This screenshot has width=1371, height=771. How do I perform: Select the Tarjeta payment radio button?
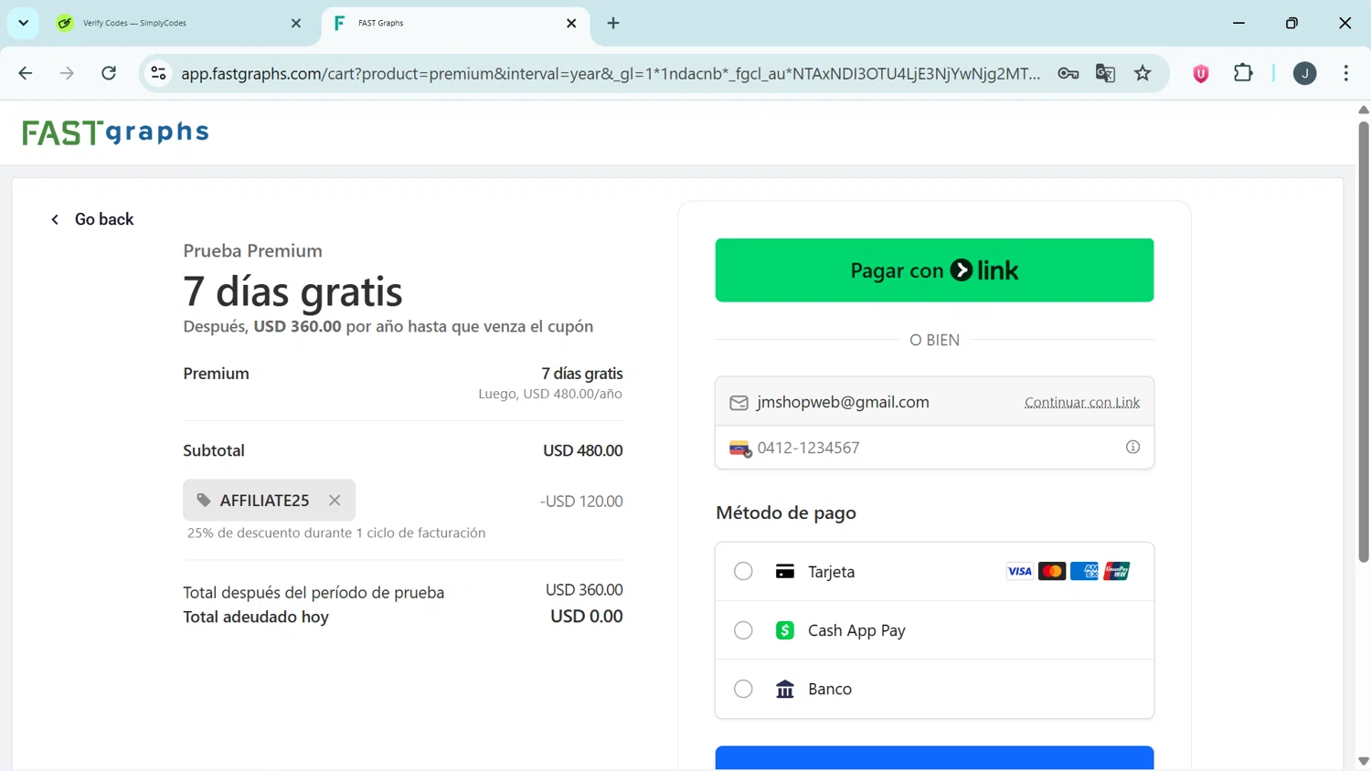click(x=743, y=572)
